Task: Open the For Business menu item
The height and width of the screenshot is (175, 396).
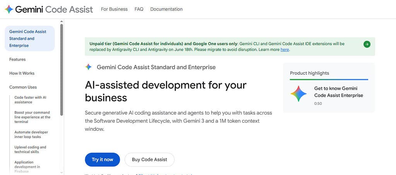Action: 114,9
